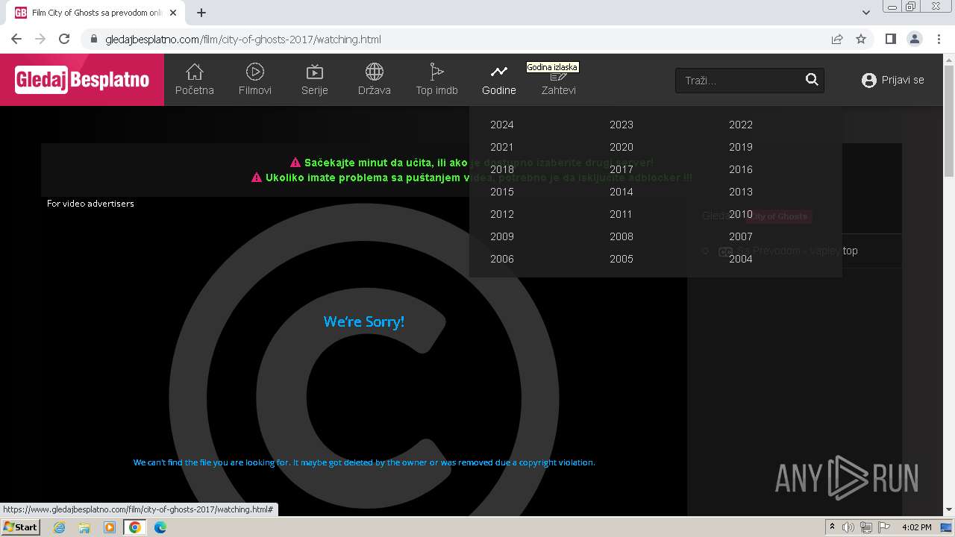Choose 2014 from the years list
Image resolution: width=955 pixels, height=537 pixels.
[621, 192]
